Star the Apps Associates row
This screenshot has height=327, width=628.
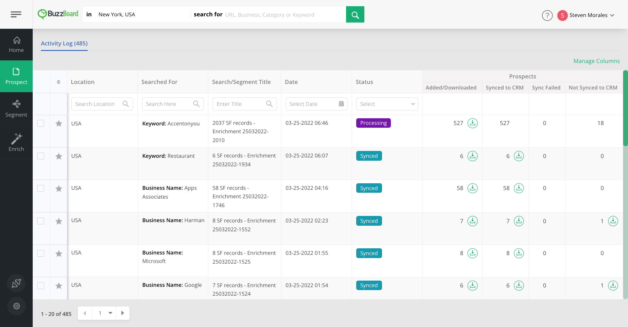tap(59, 188)
